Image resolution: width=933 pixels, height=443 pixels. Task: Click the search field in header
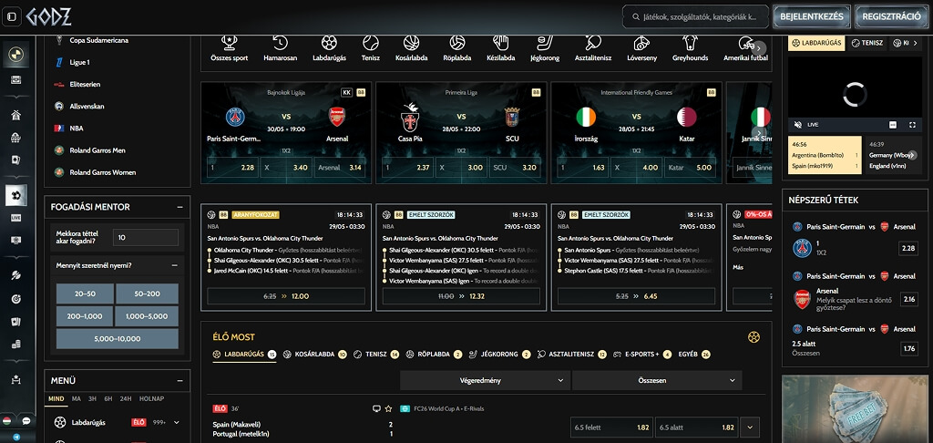(695, 16)
